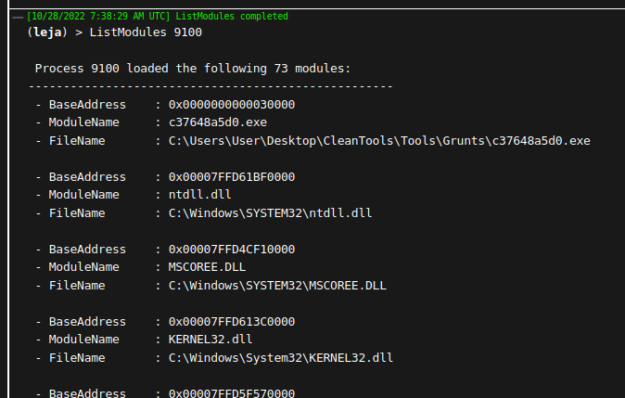Click the Grunts\c37648a5d0.exe file path
This screenshot has width=625, height=398.
tap(379, 141)
